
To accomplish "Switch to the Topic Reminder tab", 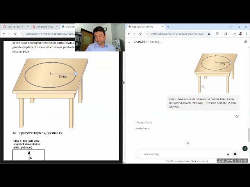I will click(15, 27).
